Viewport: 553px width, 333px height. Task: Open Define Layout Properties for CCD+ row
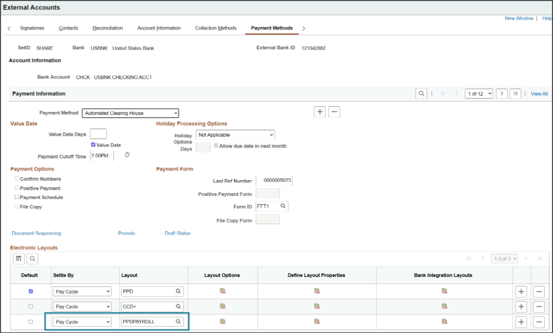317,306
